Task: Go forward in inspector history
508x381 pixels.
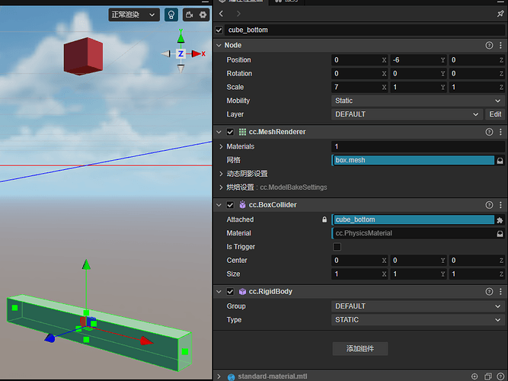Action: pos(238,14)
